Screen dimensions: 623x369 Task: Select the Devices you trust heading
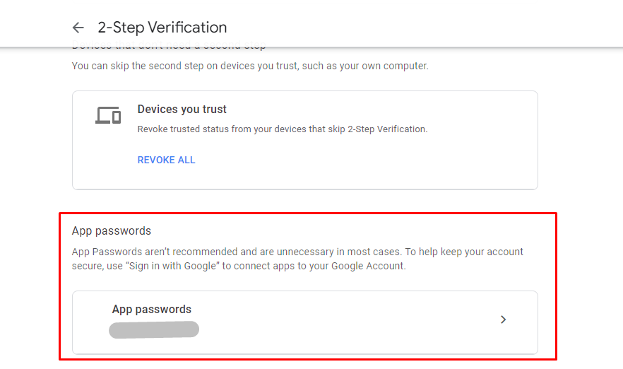click(182, 110)
